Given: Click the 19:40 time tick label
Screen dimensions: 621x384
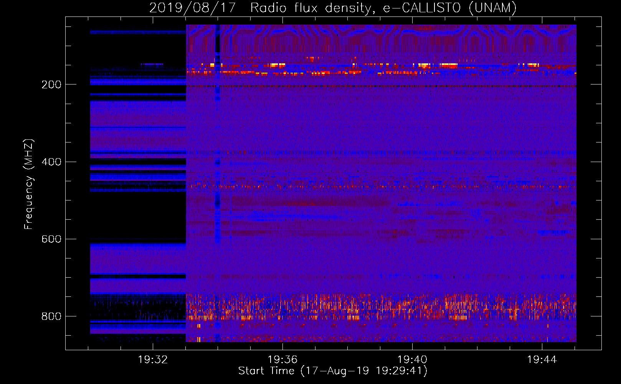Looking at the screenshot, I should (x=412, y=360).
